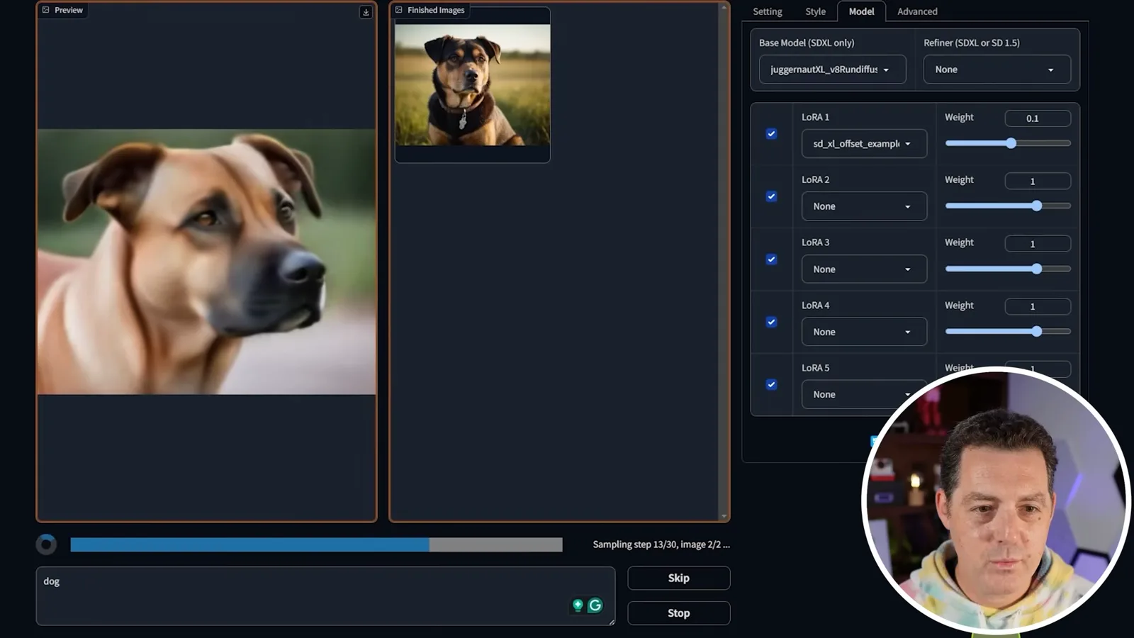1134x638 pixels.
Task: Click the LoRA 1 weight value field
Action: [x=1038, y=118]
